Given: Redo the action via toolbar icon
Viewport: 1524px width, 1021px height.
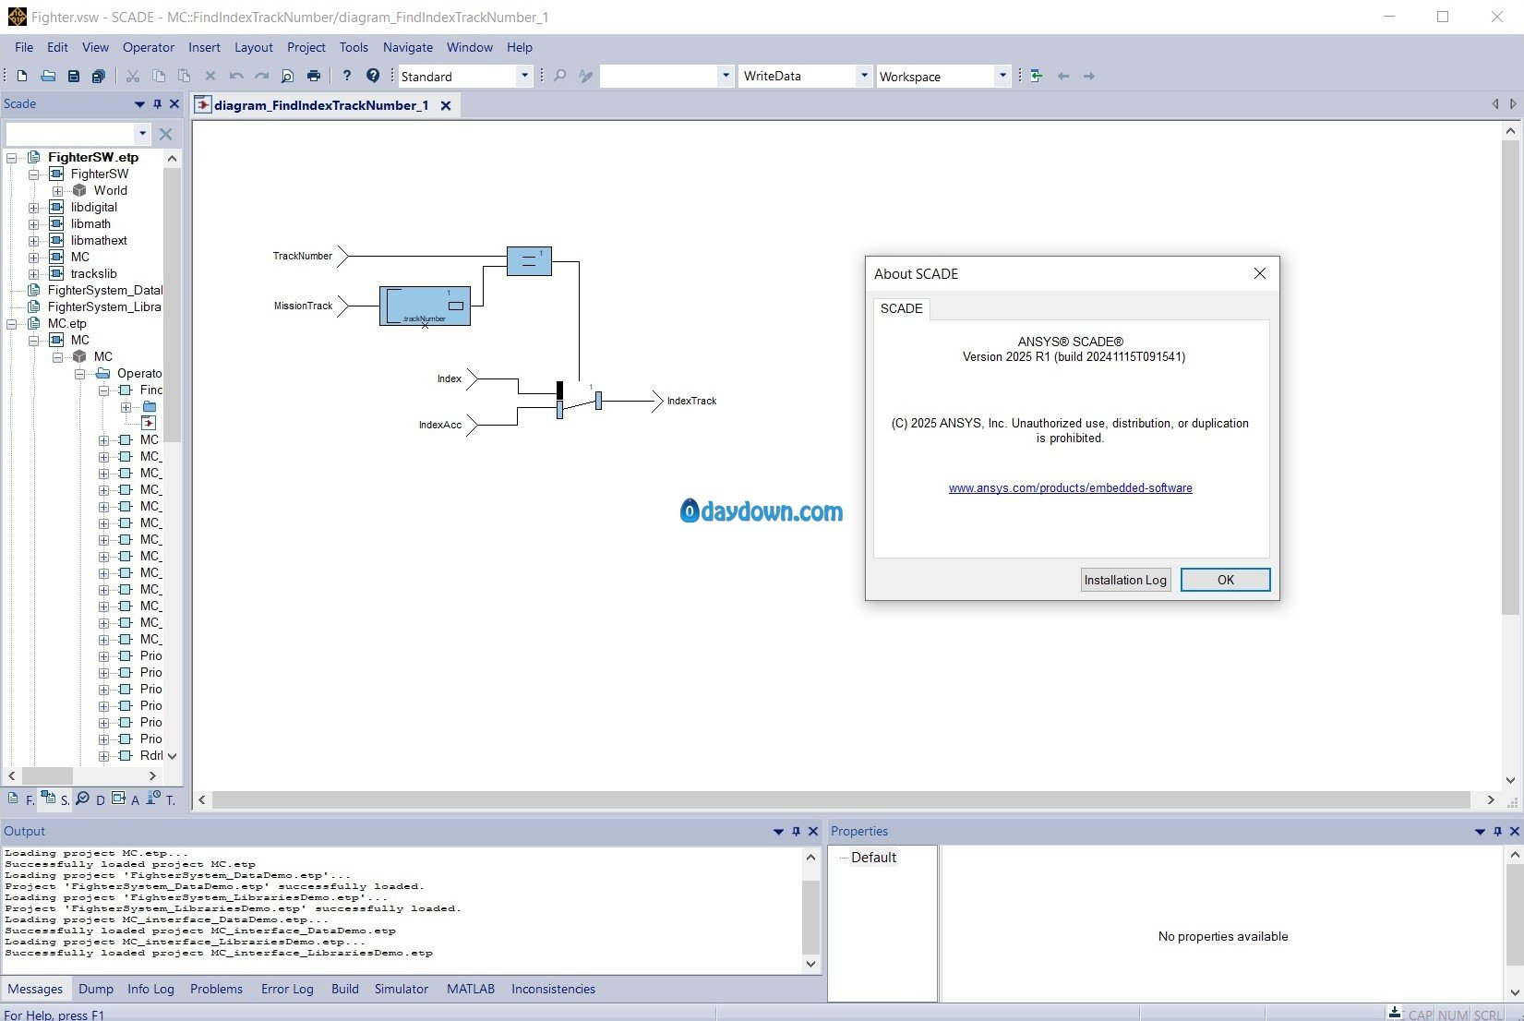Looking at the screenshot, I should click(262, 77).
